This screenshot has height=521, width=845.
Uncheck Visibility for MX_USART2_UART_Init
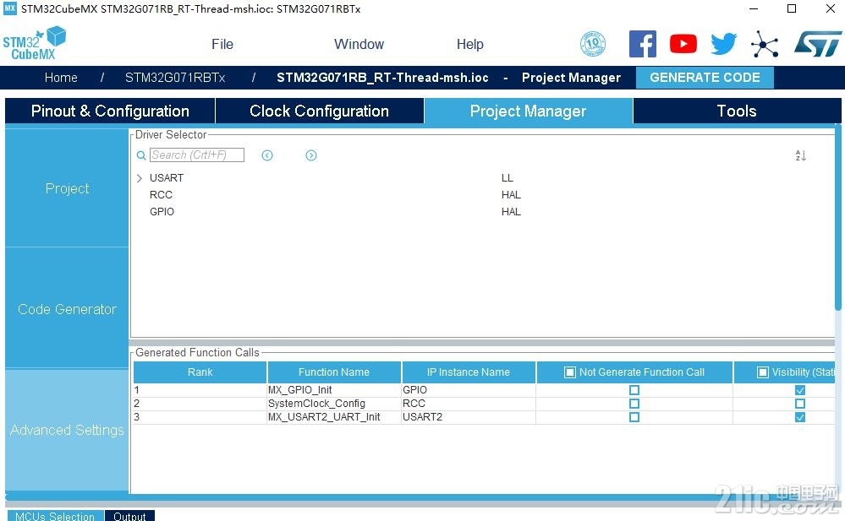coord(800,417)
